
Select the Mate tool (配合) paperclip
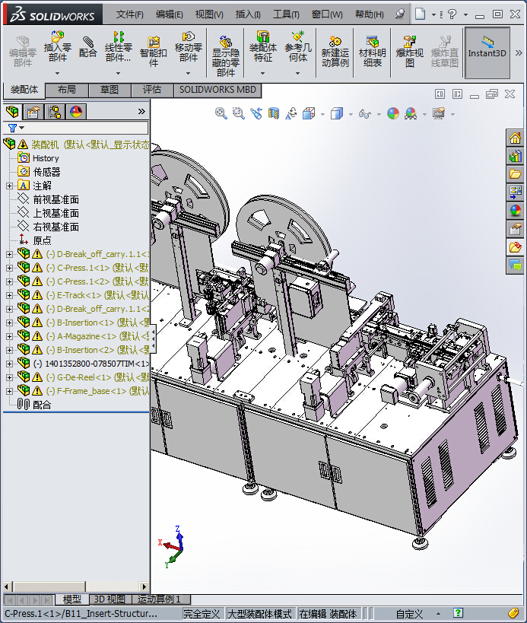(x=87, y=47)
